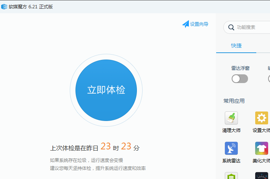Toggle the 雷达浮窗 switch
The width and height of the screenshot is (270, 179).
click(240, 79)
